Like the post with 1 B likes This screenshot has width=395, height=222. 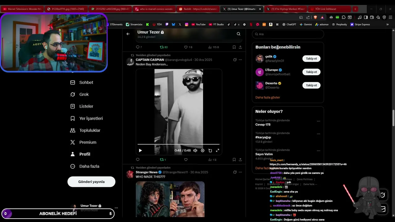(x=188, y=47)
